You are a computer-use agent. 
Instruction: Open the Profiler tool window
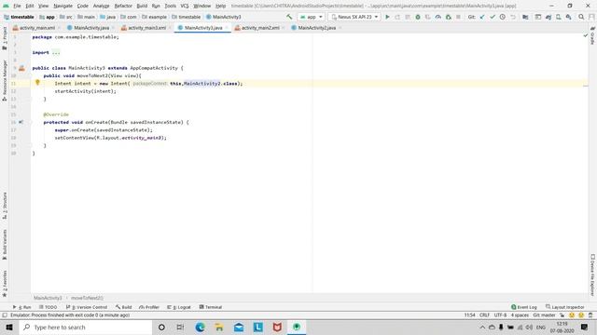pyautogui.click(x=149, y=307)
